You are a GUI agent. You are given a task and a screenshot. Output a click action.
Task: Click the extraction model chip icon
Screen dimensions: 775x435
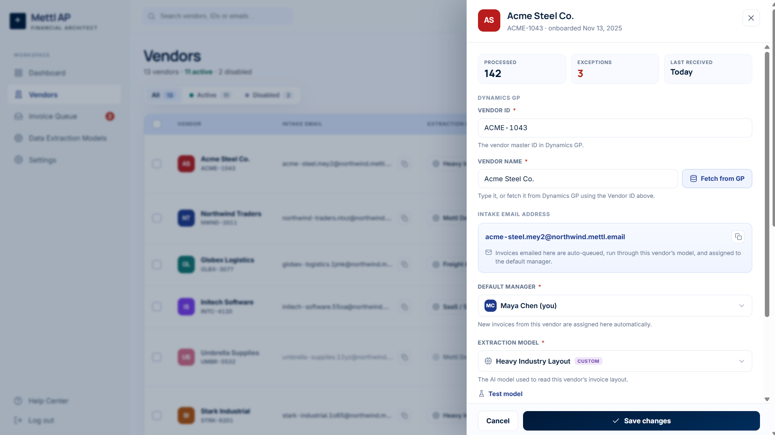[x=488, y=361]
